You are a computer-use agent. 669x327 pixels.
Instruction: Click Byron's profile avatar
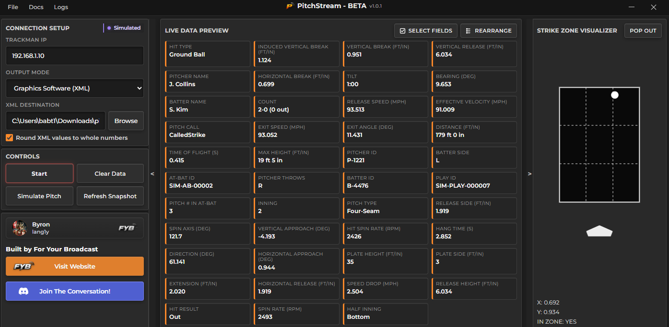[x=20, y=228]
